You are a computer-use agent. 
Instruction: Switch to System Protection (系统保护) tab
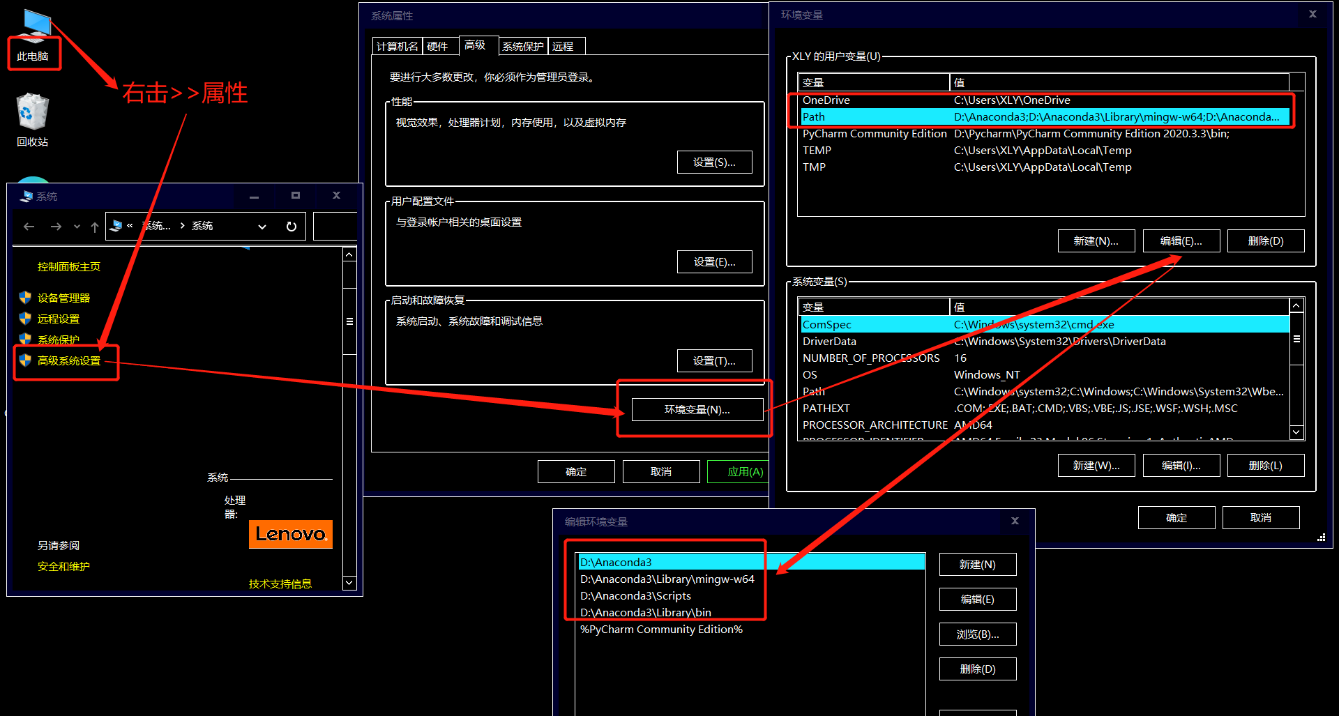[523, 46]
